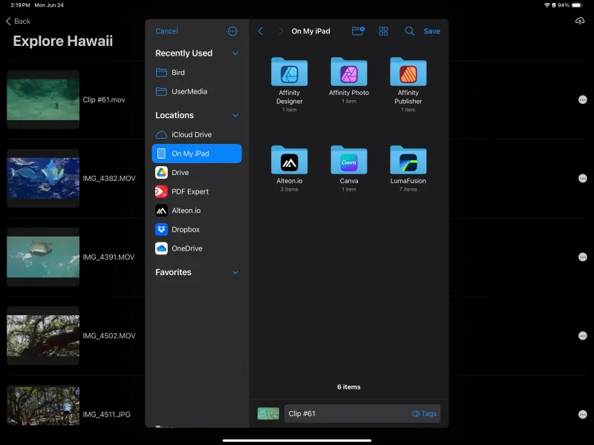The height and width of the screenshot is (445, 594).
Task: Open the LumaFusion folder
Action: pos(408,162)
